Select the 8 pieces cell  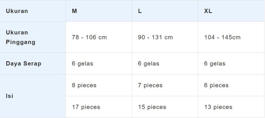coord(84,85)
